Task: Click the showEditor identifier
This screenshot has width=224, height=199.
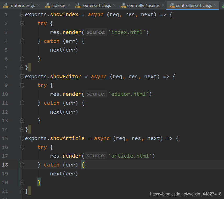Action: (66, 76)
